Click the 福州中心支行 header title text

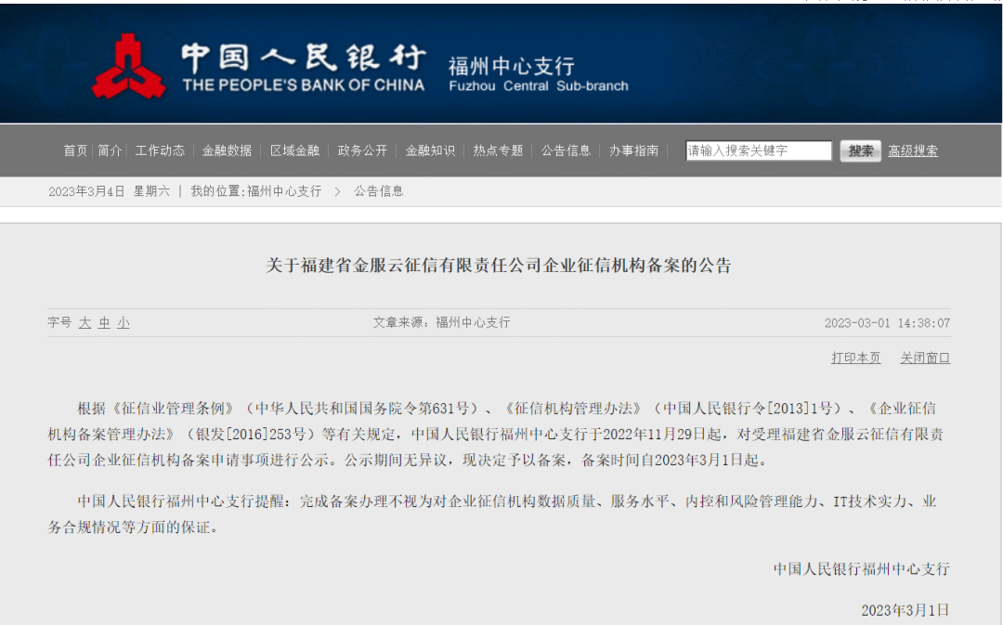(512, 66)
